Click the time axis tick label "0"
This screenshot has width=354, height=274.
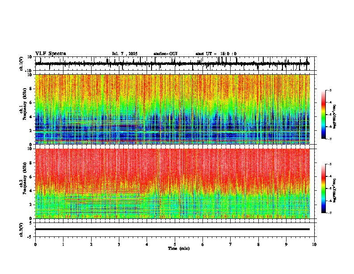click(35, 244)
